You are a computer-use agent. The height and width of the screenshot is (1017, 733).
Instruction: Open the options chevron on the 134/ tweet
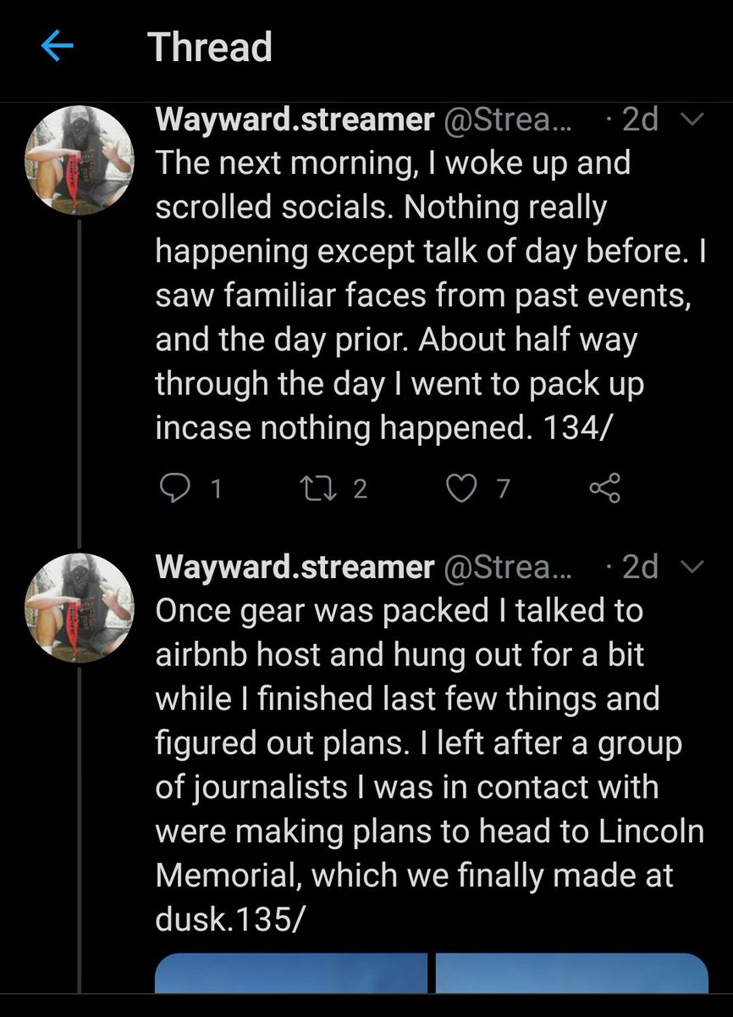(x=691, y=121)
